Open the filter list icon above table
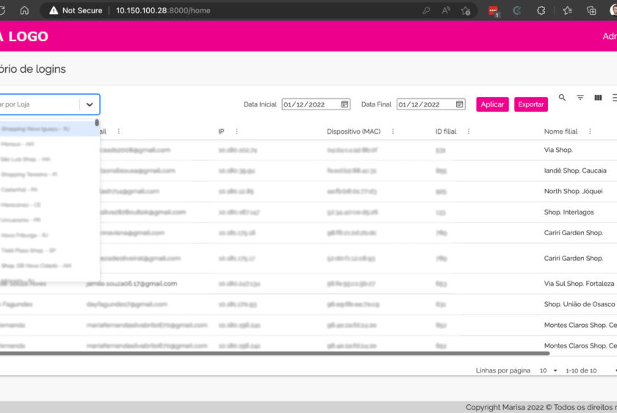This screenshot has height=413, width=617. tap(580, 97)
